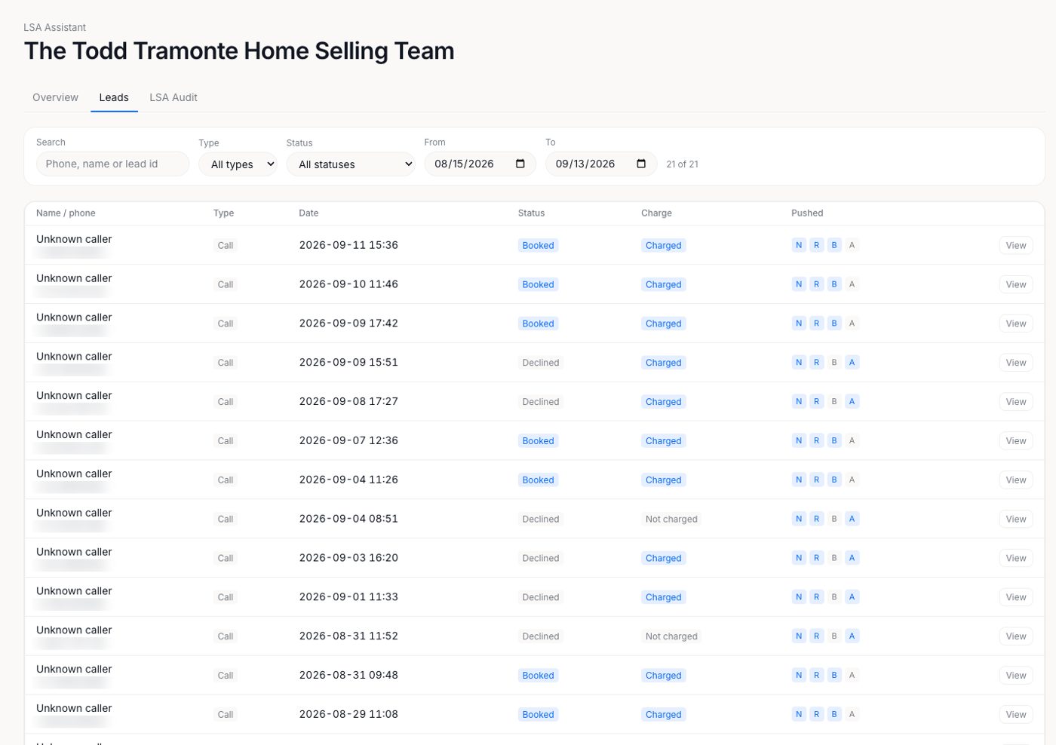Viewport: 1056px width, 745px height.
Task: Click A badge in 2026-09-09 17:42 row
Action: [x=852, y=323]
